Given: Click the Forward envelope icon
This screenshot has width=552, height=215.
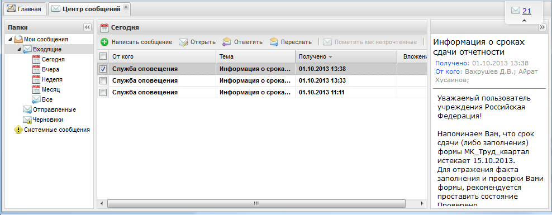Looking at the screenshot, I should coord(274,42).
